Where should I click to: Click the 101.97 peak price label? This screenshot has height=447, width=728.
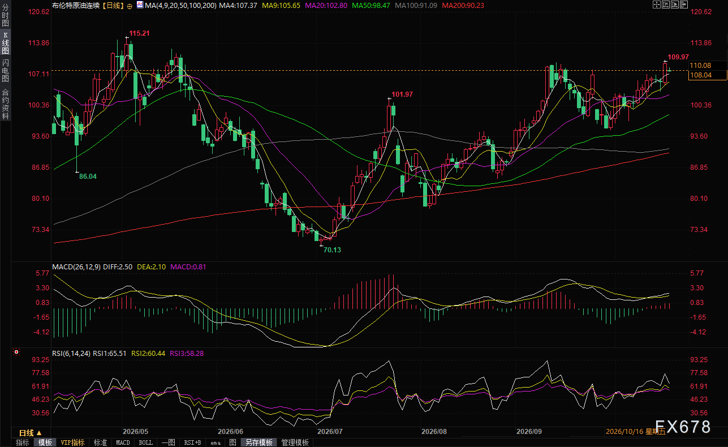(x=403, y=94)
